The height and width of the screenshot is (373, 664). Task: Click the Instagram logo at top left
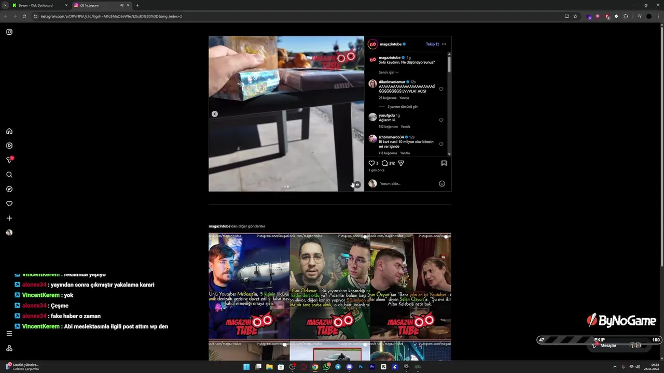click(9, 32)
